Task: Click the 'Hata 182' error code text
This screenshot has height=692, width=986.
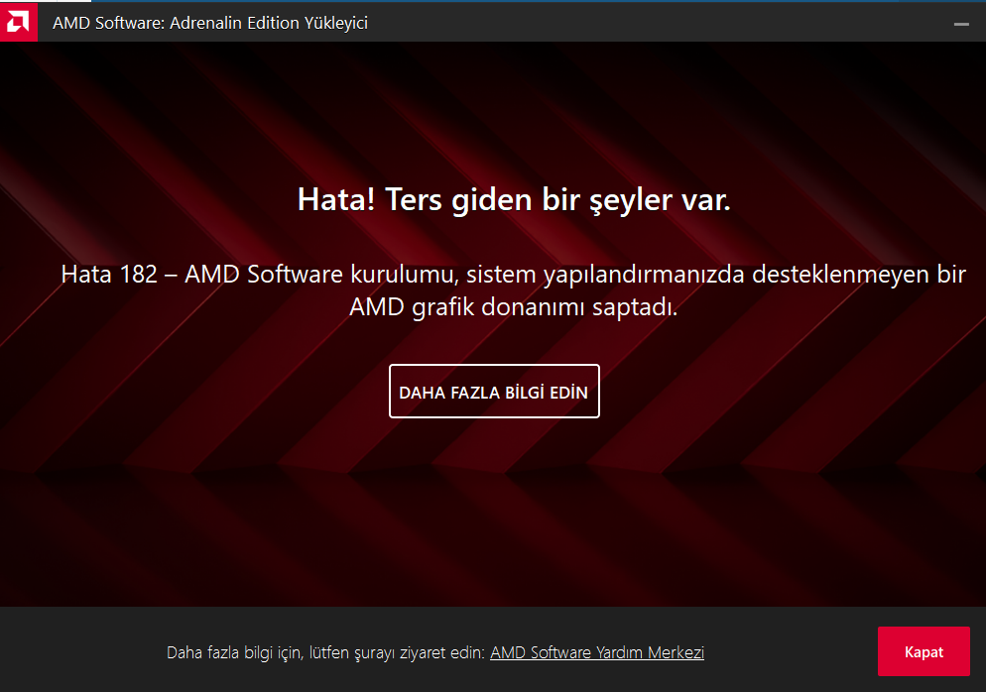Action: [109, 274]
